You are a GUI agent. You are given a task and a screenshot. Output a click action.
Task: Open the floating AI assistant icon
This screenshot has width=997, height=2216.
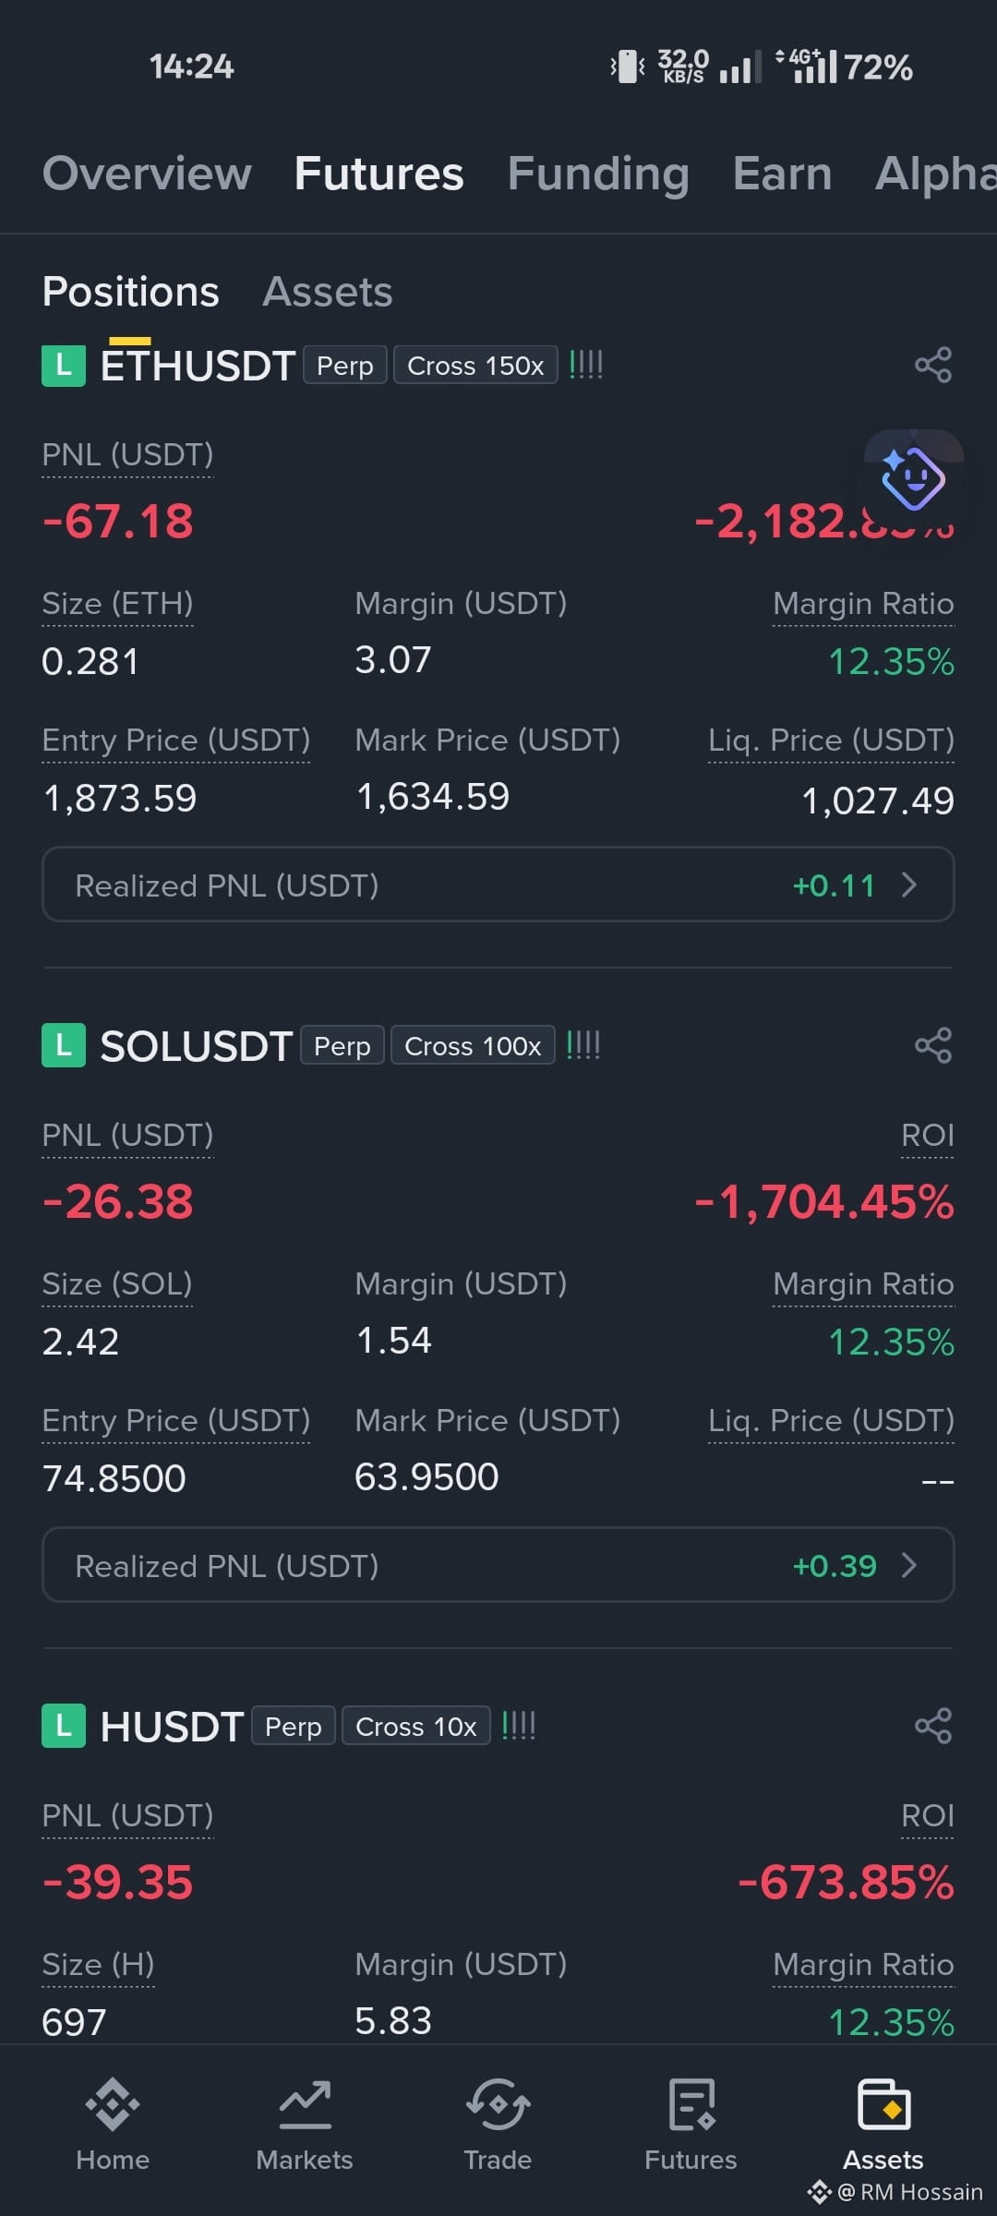tap(913, 477)
